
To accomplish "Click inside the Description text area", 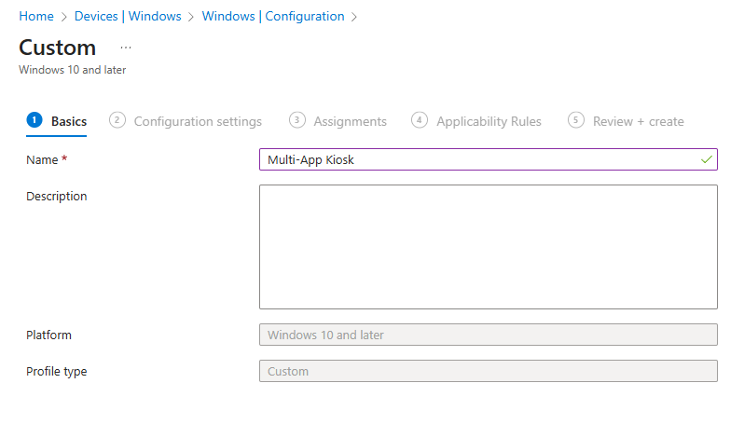I will [x=489, y=247].
